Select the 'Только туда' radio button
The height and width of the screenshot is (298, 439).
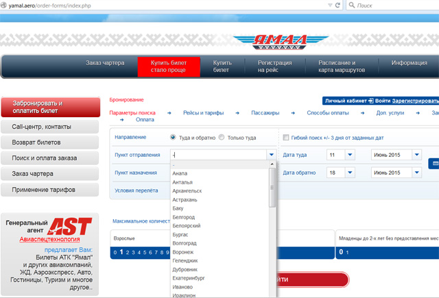[x=222, y=138]
